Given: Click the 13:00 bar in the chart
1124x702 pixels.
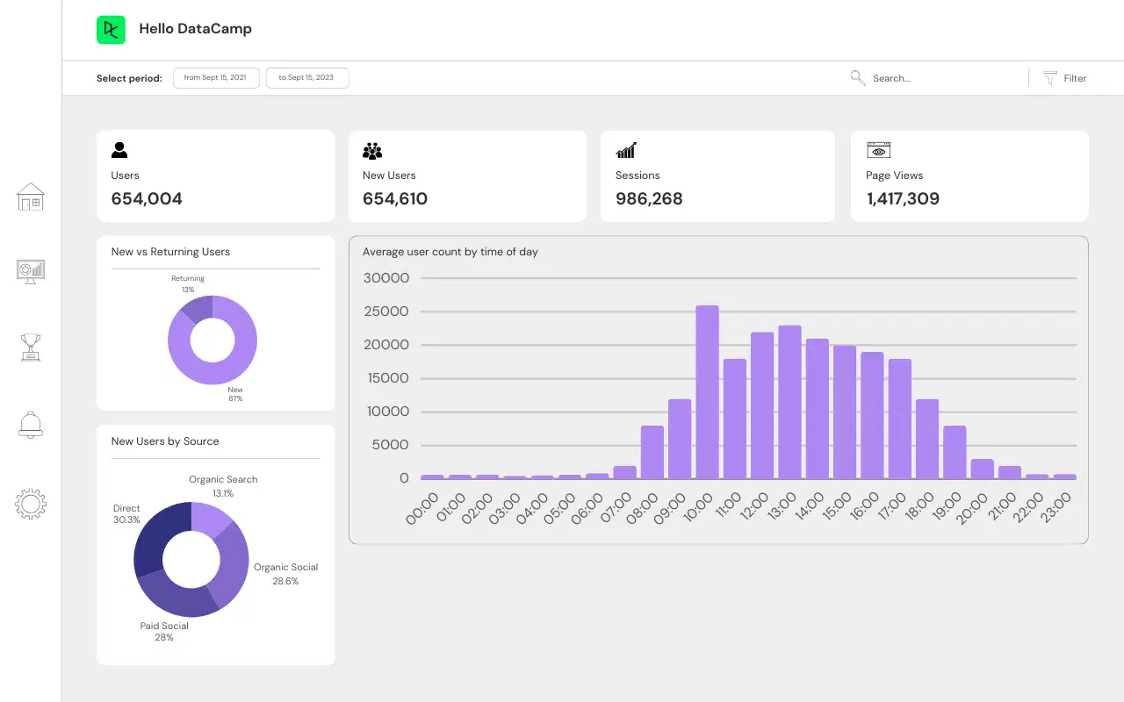Looking at the screenshot, I should pos(789,402).
